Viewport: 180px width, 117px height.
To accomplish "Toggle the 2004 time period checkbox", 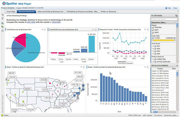I will pyautogui.click(x=155, y=54).
